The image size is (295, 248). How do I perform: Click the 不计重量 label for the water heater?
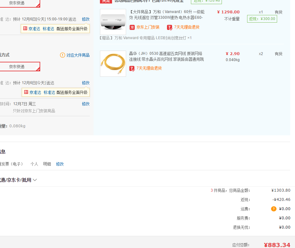232,19
